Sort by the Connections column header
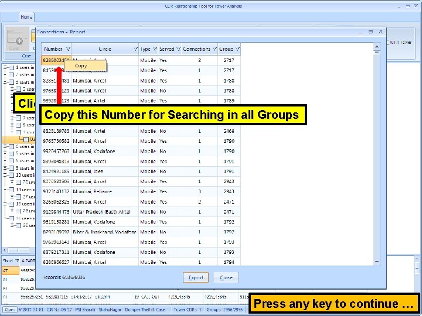The width and height of the screenshot is (422, 316). pyautogui.click(x=197, y=49)
